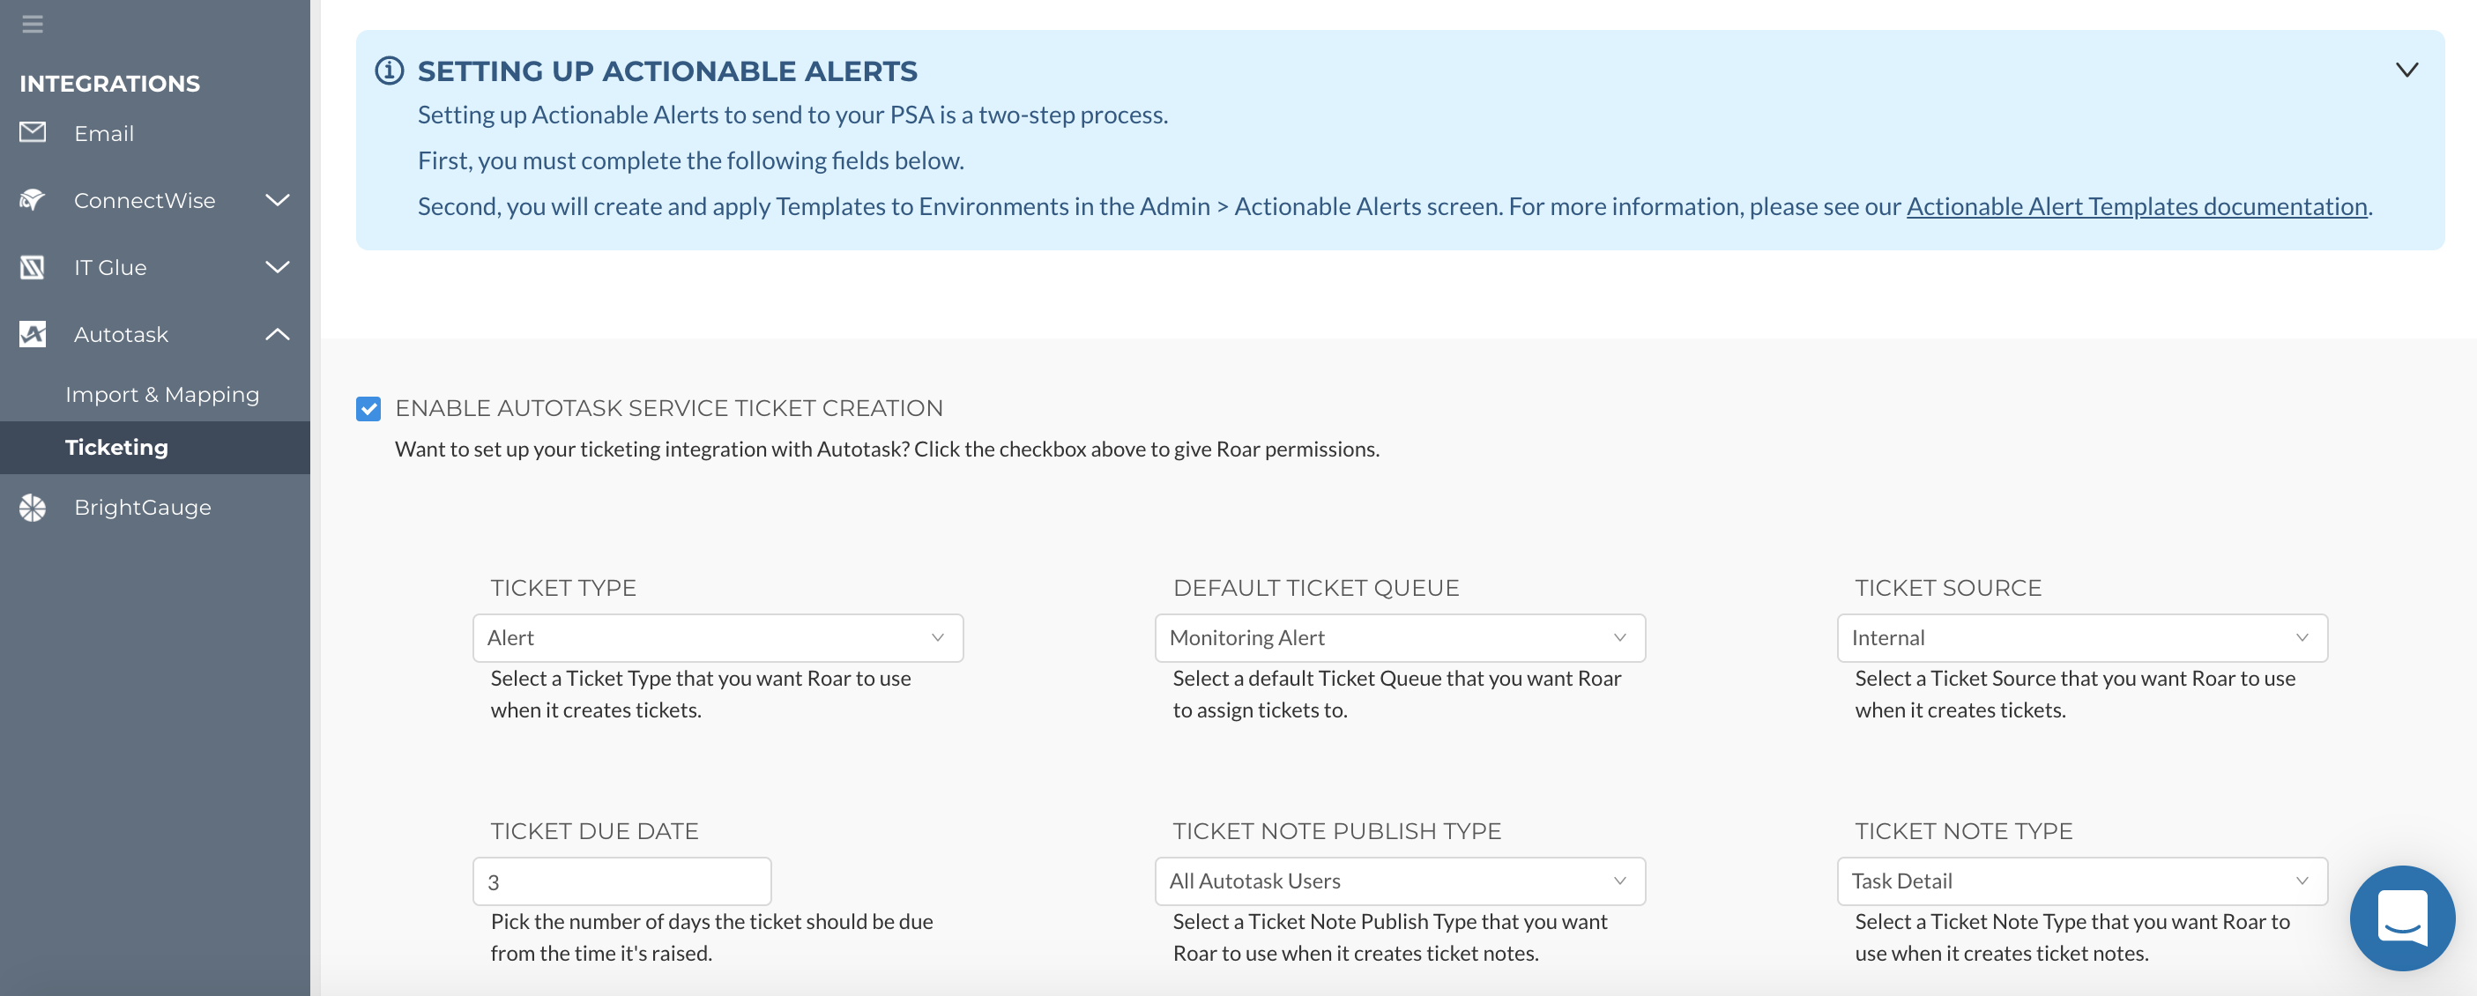Screen dimensions: 2477x996
Task: Click the Ticket Due Date field
Action: coord(622,881)
